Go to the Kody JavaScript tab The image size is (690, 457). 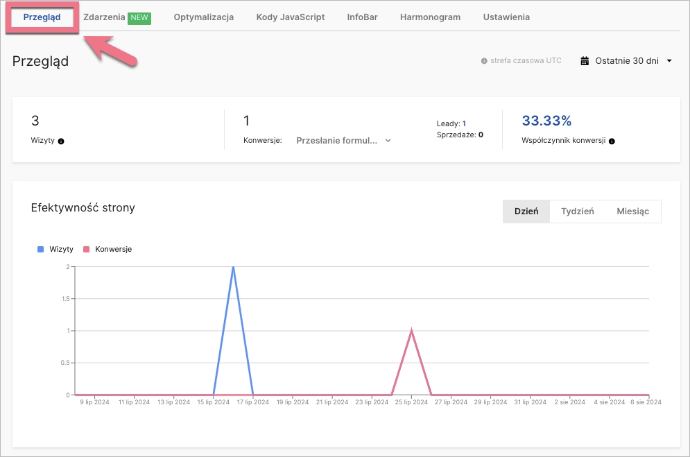[290, 16]
